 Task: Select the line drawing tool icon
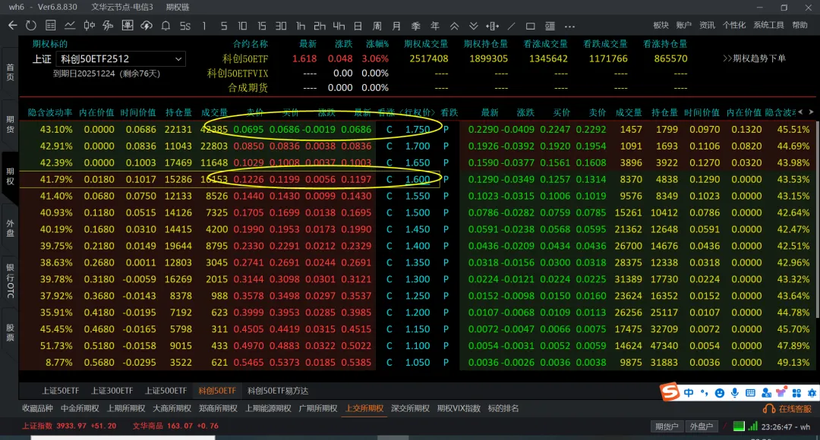(512, 26)
